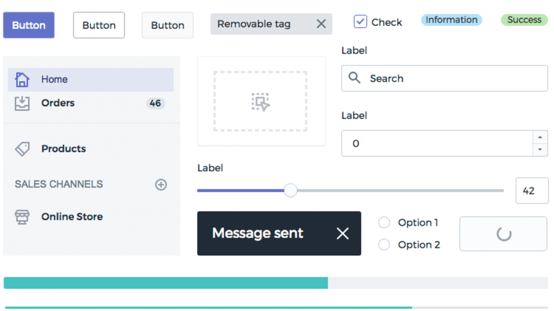Toggle the Check checkbox
554x311 pixels.
360,22
